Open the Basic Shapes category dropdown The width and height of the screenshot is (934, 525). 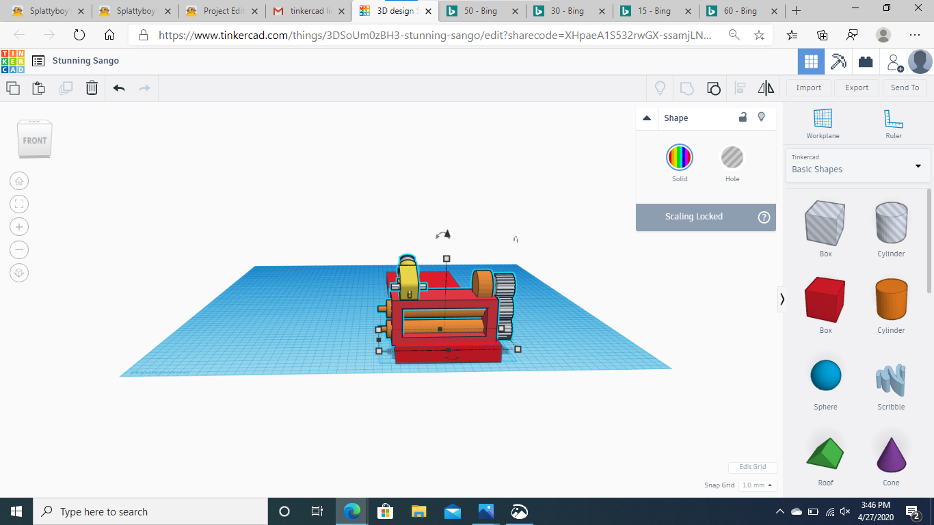(x=858, y=165)
